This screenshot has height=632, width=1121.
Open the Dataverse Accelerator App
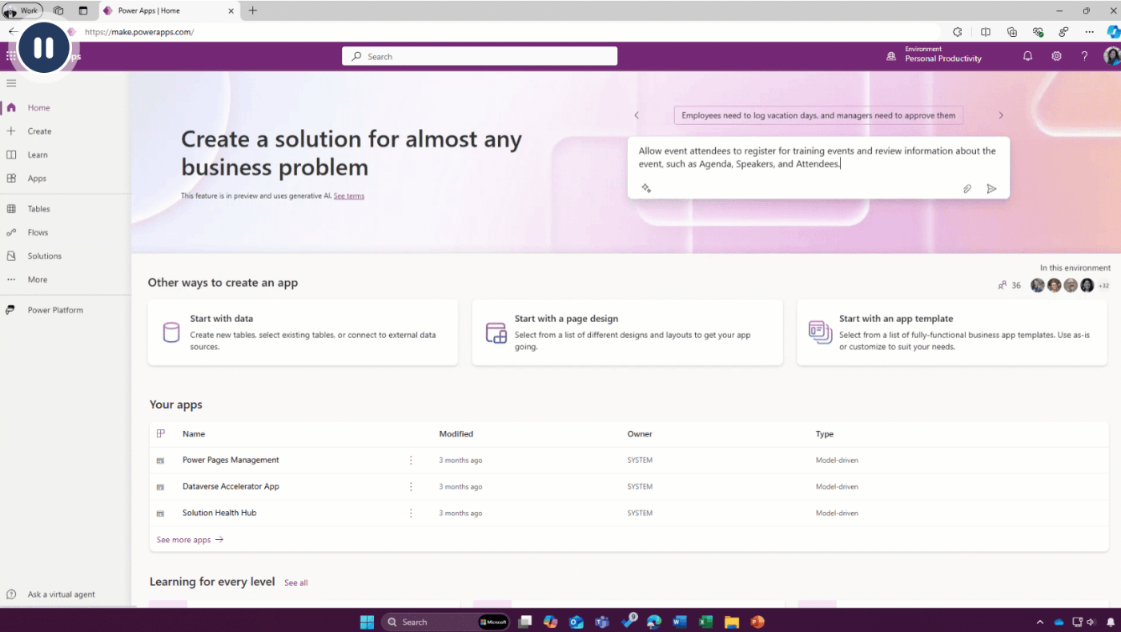point(231,486)
